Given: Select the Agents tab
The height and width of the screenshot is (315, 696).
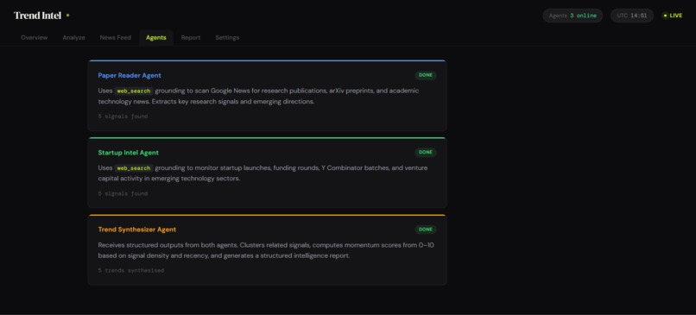Looking at the screenshot, I should click(x=155, y=38).
